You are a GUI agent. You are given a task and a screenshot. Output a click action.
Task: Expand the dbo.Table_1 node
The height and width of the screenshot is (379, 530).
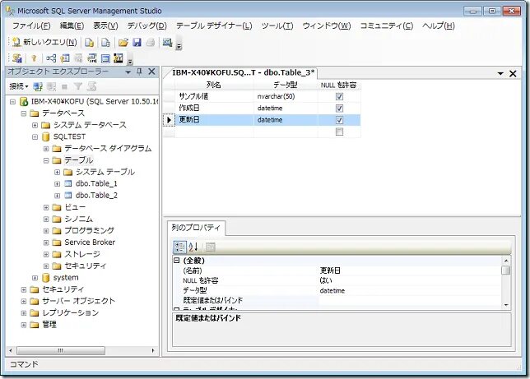(x=57, y=184)
